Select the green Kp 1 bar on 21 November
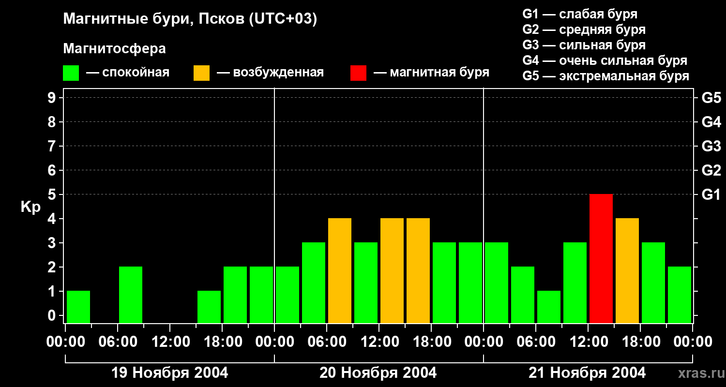 [x=549, y=307]
